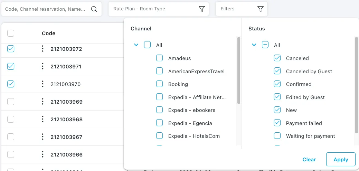
Task: Open reservation code 2121003972
Action: pyautogui.click(x=66, y=49)
